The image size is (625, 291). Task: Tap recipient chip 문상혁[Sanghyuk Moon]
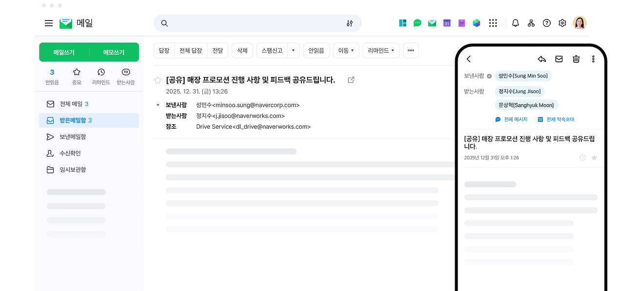pyautogui.click(x=526, y=105)
